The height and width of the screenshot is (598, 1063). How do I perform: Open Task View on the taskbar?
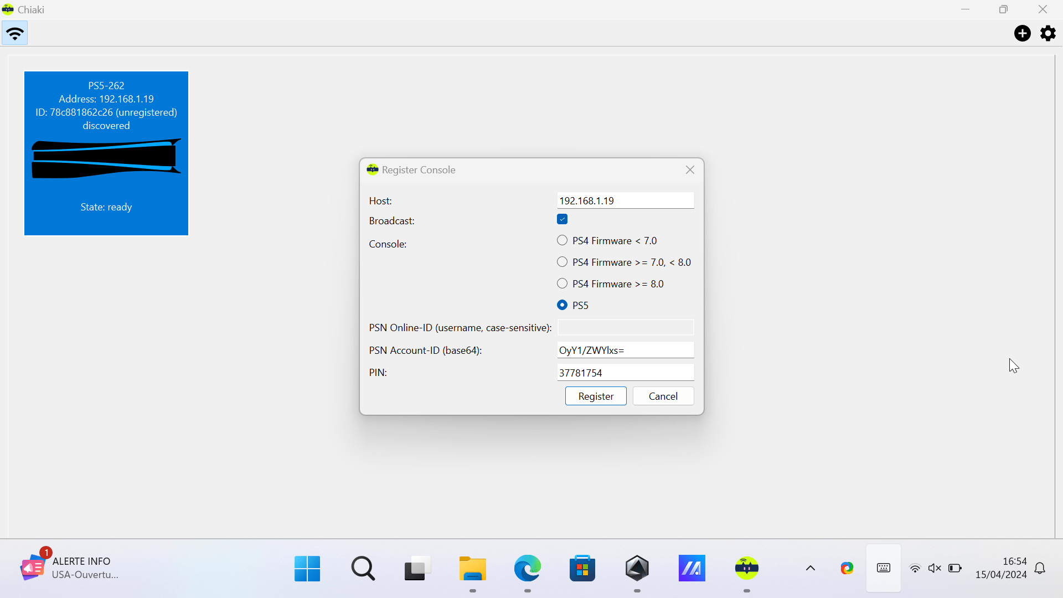[417, 569]
